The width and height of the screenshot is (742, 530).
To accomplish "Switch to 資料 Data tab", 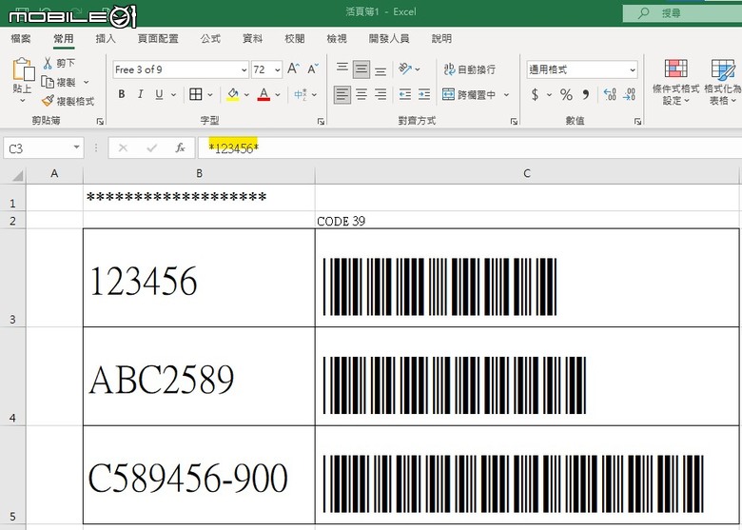I will click(x=252, y=38).
